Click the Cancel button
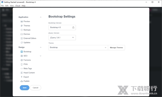 35,88
